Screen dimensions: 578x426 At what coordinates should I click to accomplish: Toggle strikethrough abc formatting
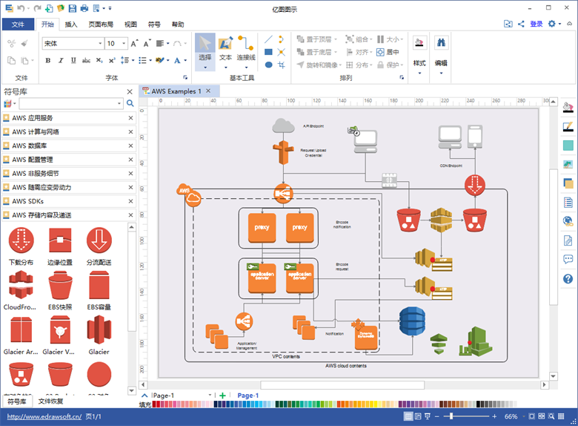[x=86, y=61]
